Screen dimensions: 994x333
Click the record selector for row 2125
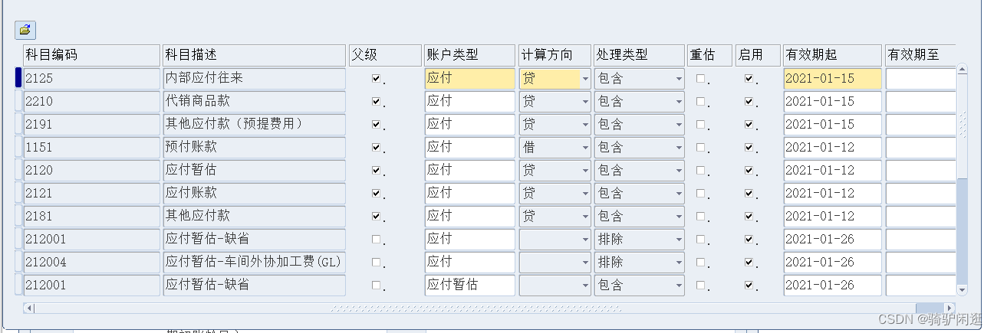coord(18,78)
